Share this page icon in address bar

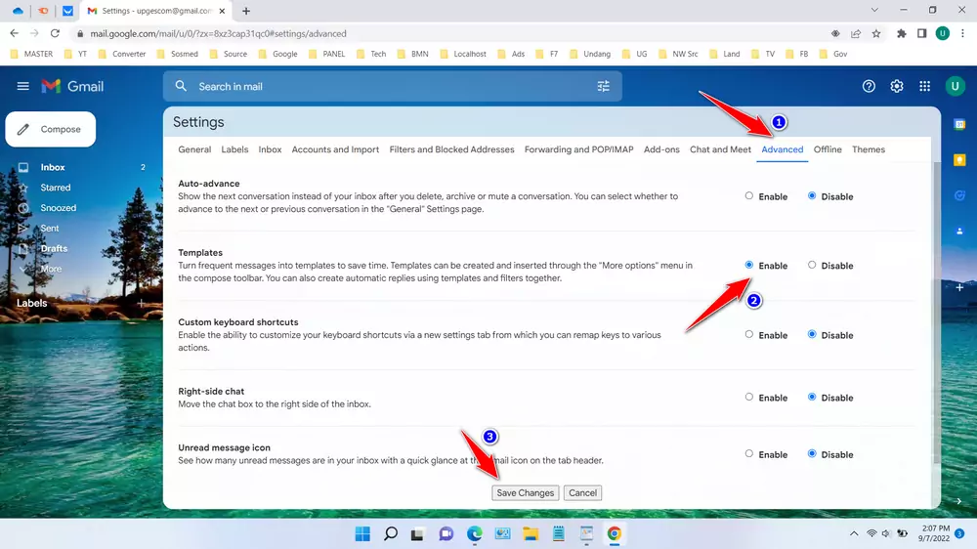pos(856,33)
